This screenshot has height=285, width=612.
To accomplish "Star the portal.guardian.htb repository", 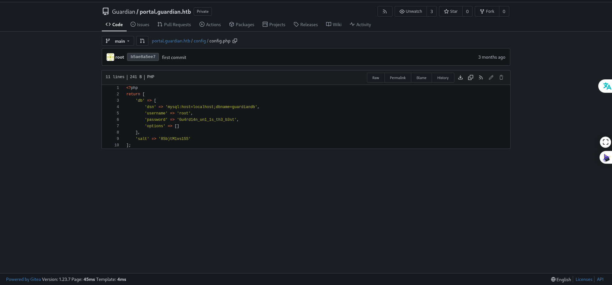I will pyautogui.click(x=451, y=11).
